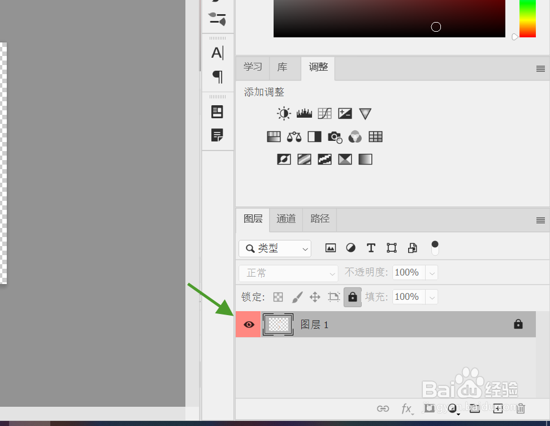Open the 类型 layer filter dropdown
550x426 pixels.
pos(275,248)
